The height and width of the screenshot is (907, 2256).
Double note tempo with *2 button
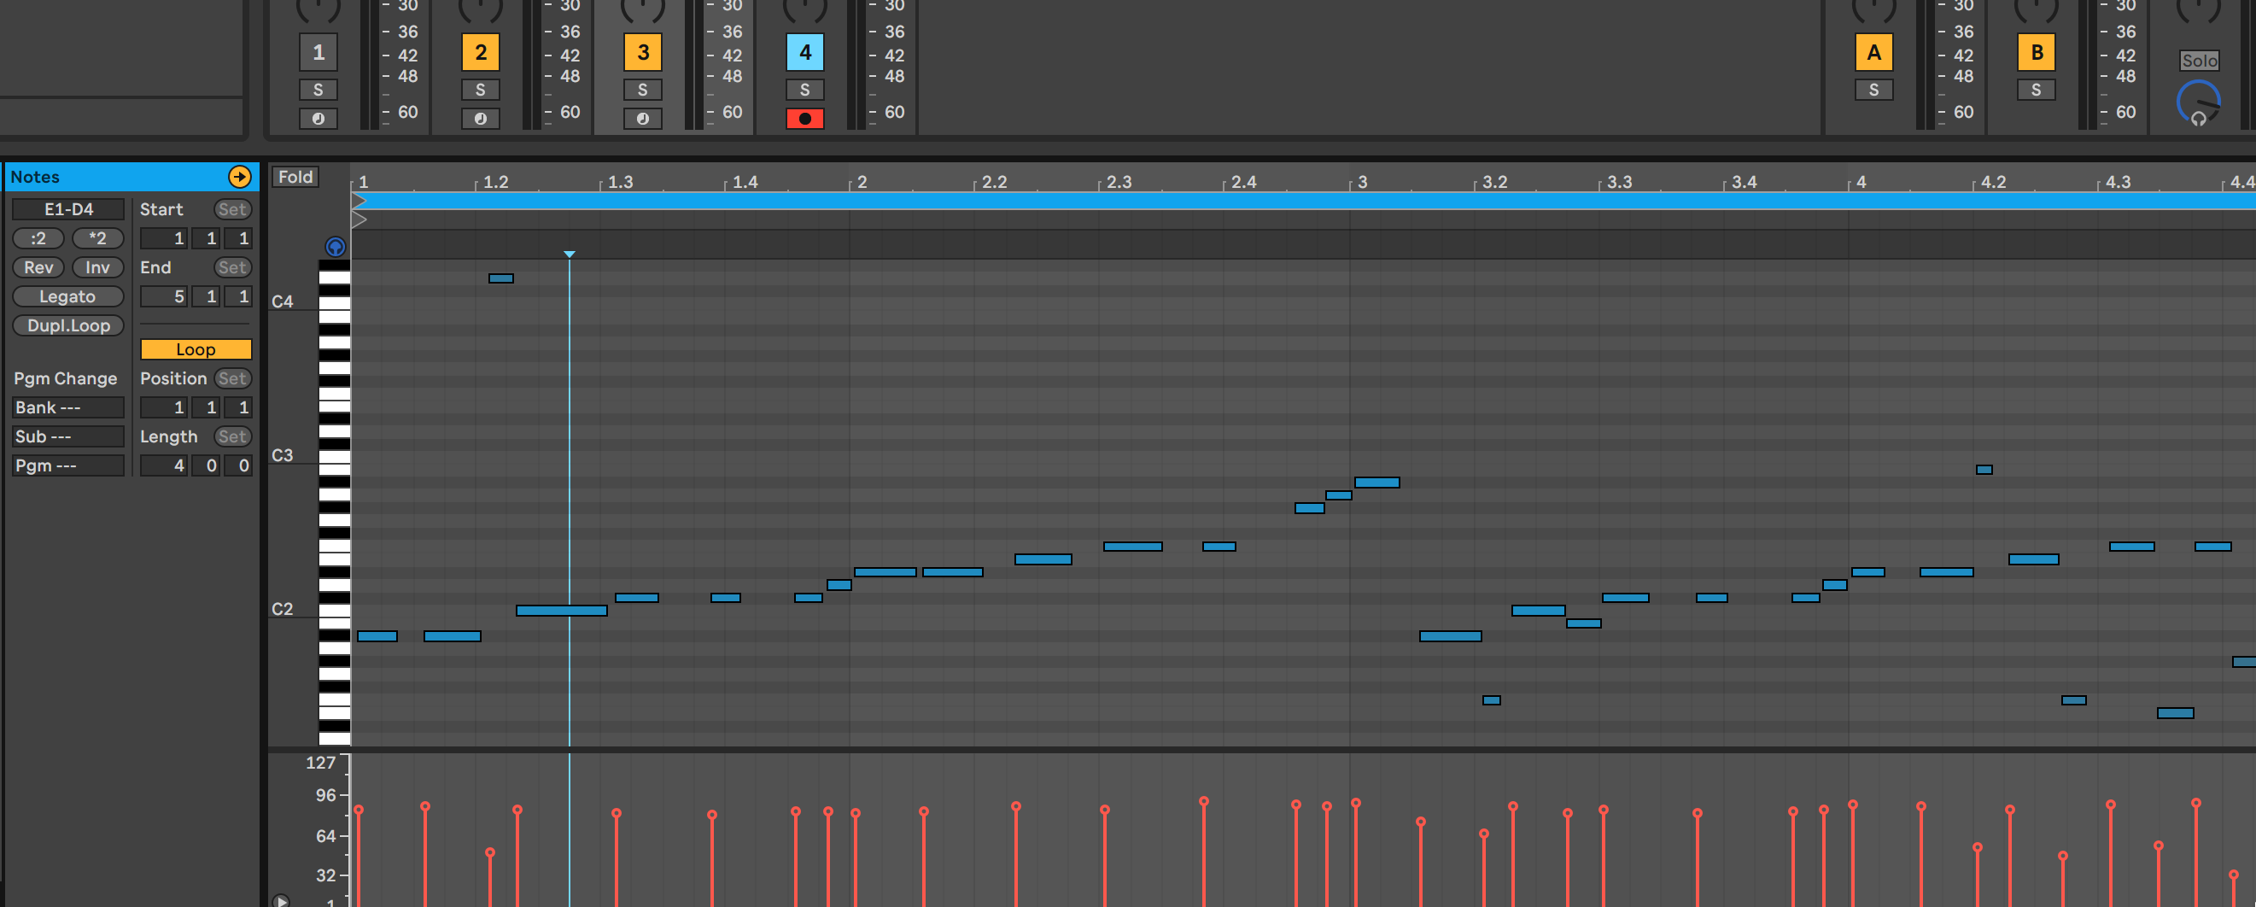click(x=97, y=237)
